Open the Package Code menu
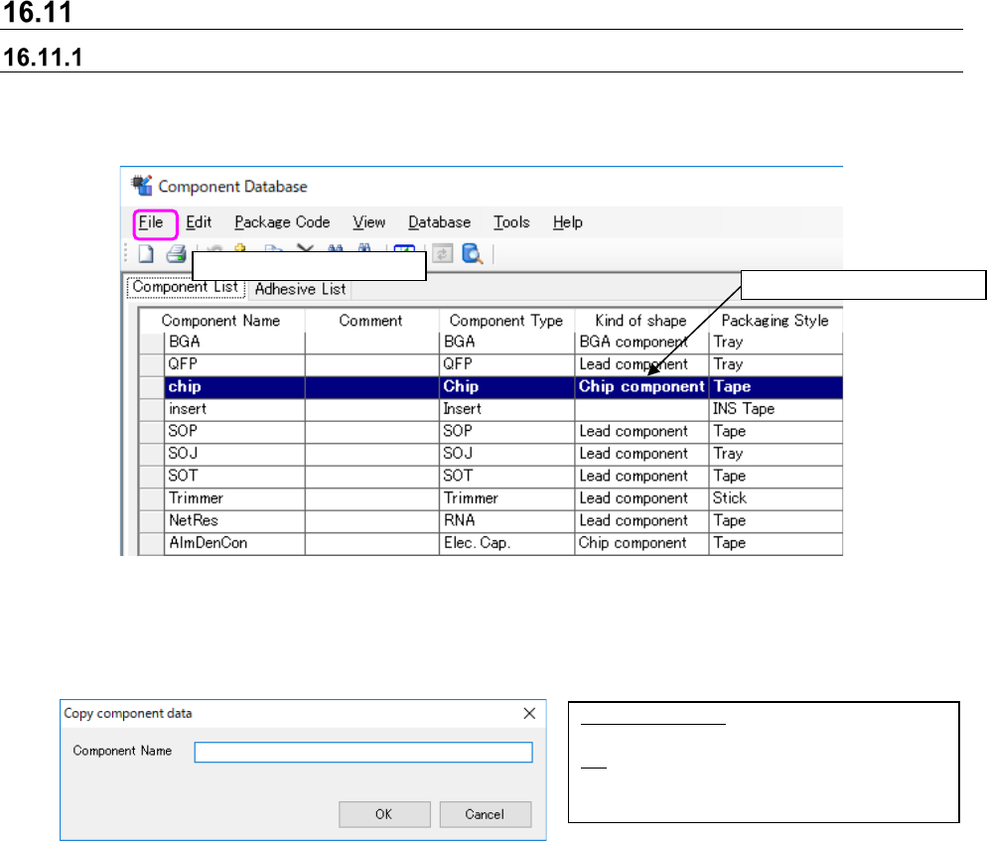 pyautogui.click(x=282, y=222)
